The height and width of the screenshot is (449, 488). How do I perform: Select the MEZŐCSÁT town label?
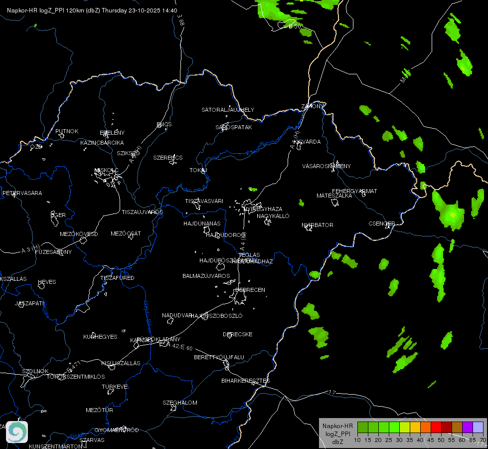point(126,233)
